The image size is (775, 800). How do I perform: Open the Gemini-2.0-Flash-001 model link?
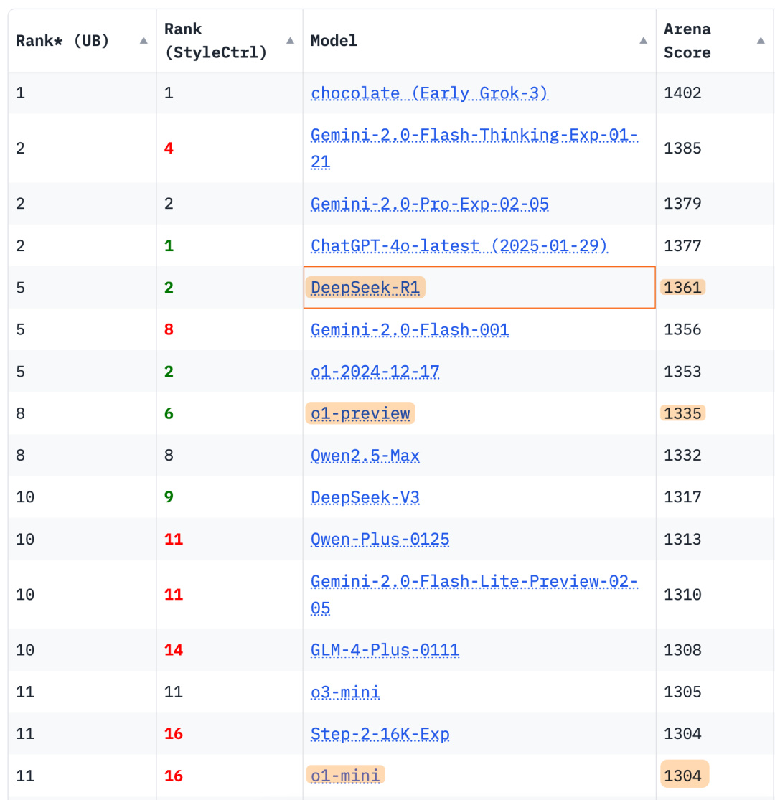pos(409,330)
